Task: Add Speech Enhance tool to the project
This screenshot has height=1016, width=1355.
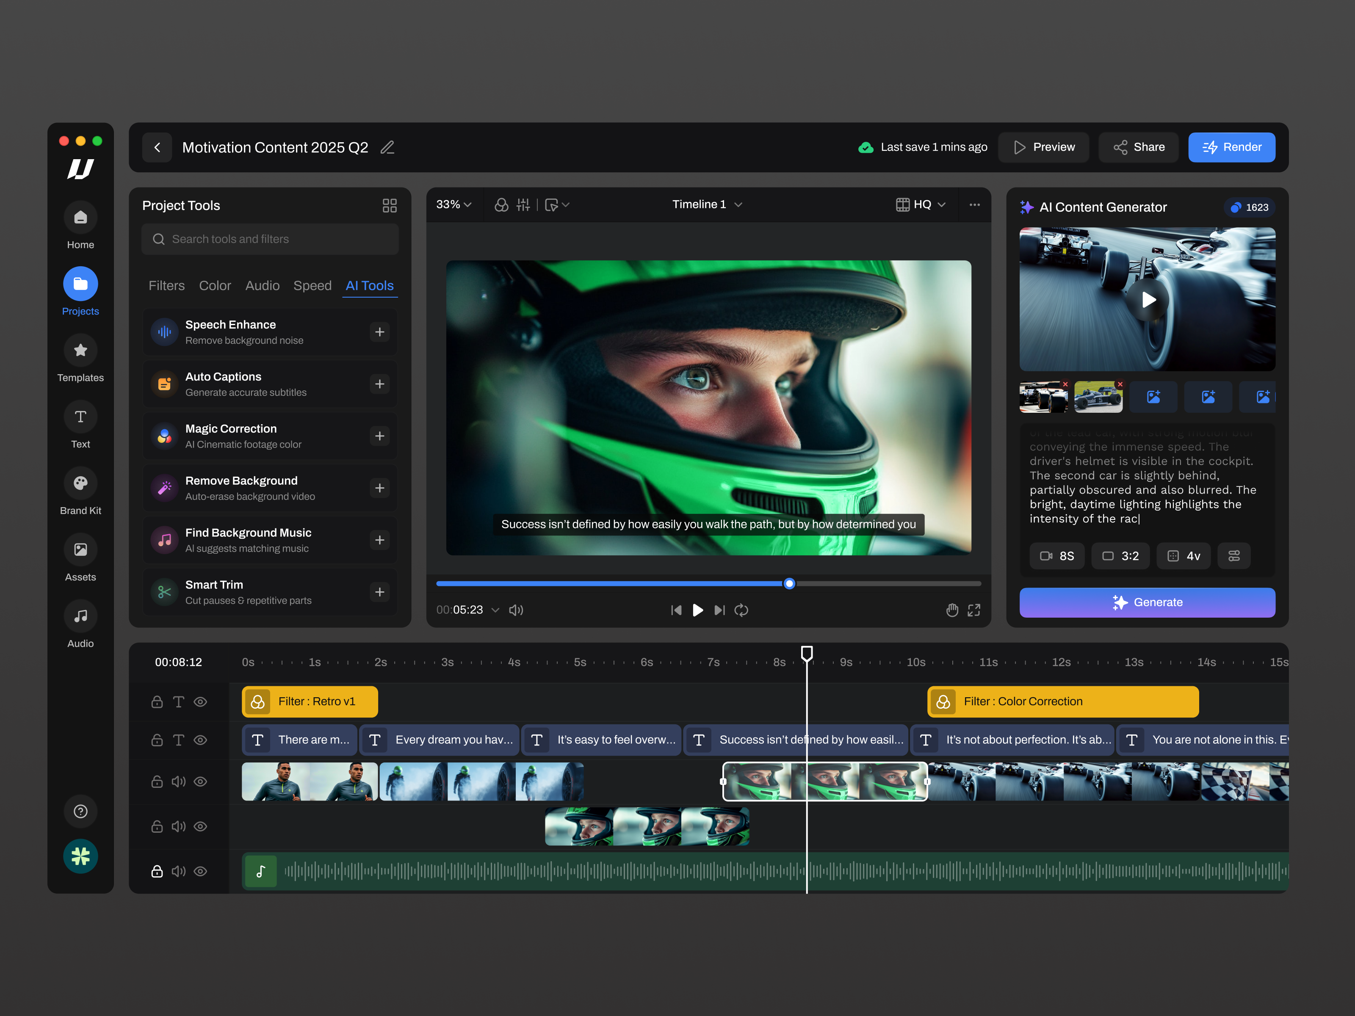Action: point(380,332)
